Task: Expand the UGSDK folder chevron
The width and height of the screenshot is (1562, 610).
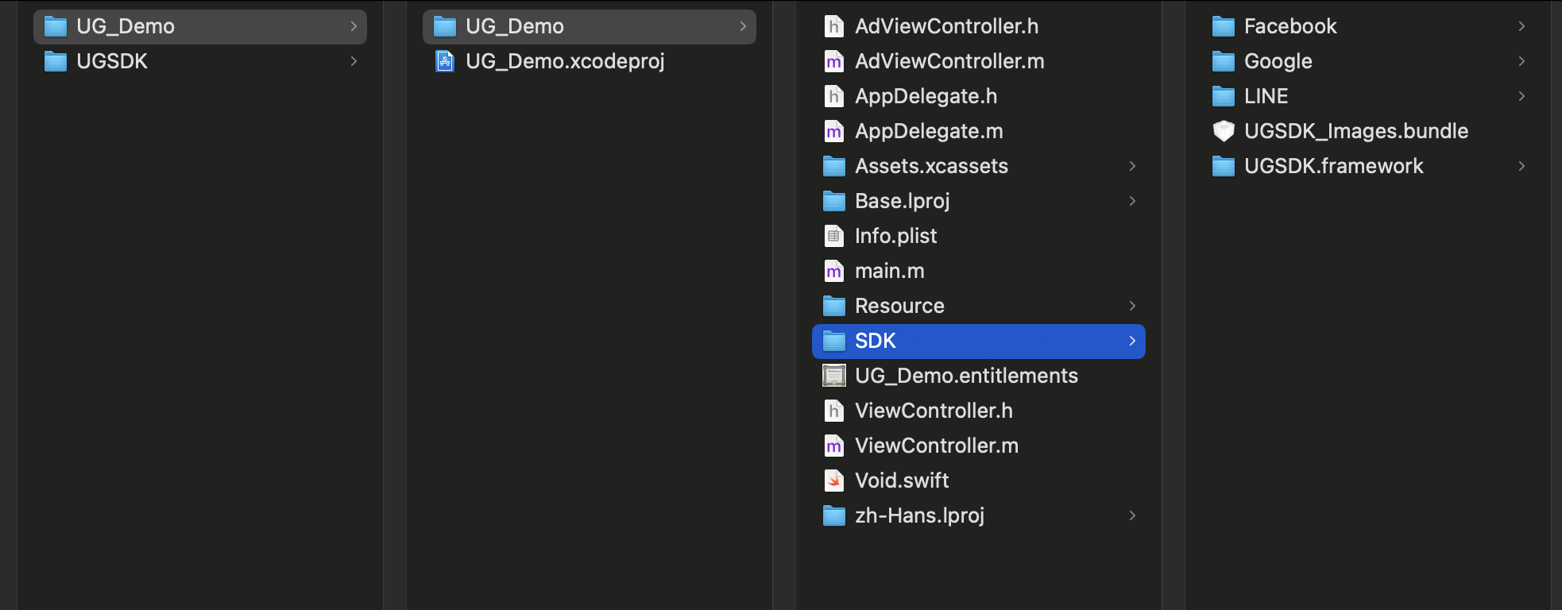Action: point(354,61)
